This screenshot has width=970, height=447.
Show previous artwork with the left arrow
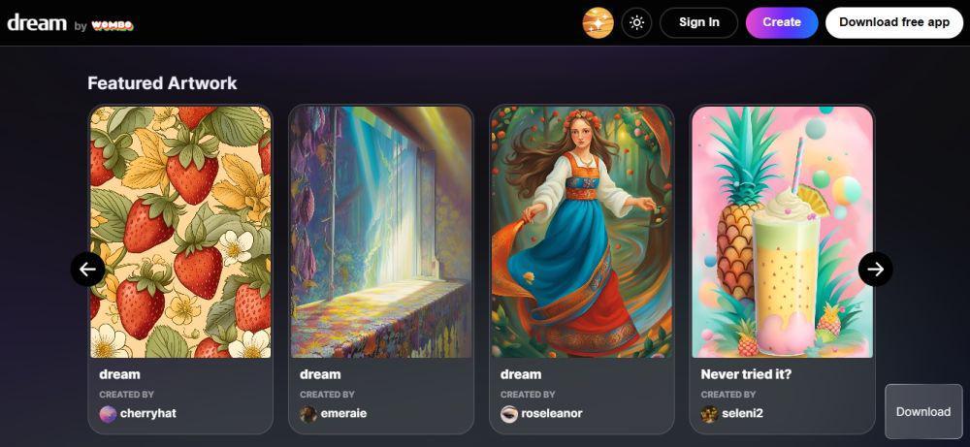pyautogui.click(x=88, y=269)
